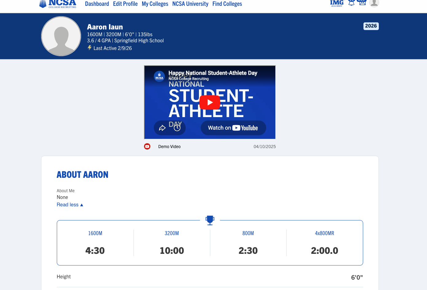Click the 1600M time of 4:30

[95, 251]
